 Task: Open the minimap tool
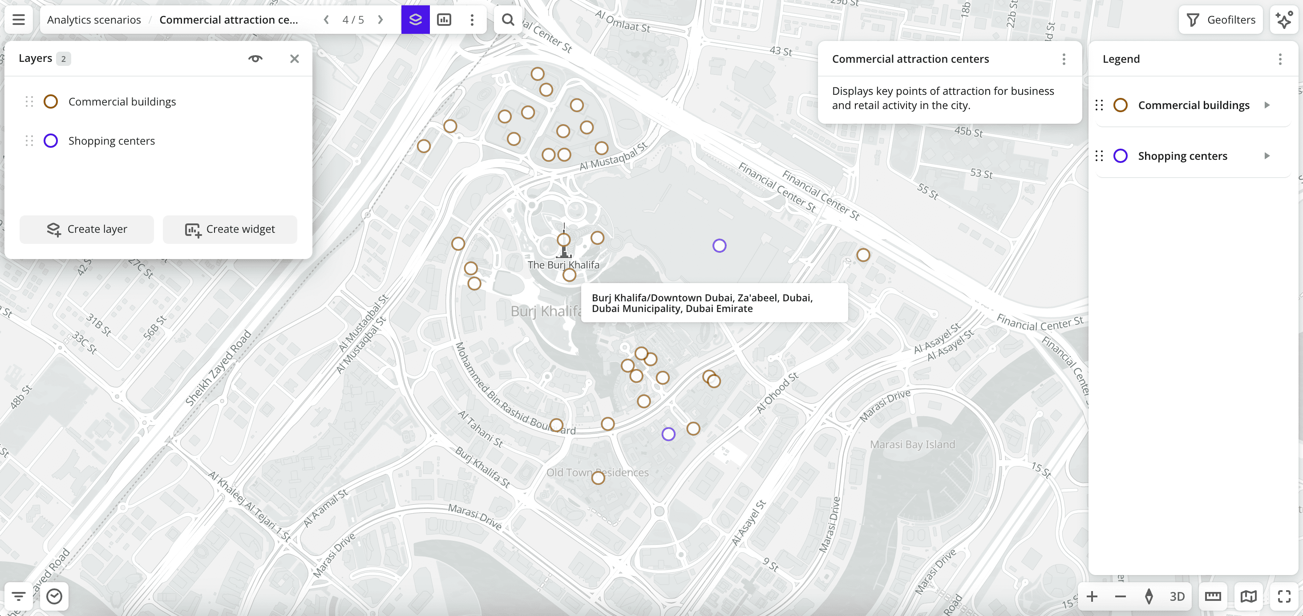[x=1248, y=596]
